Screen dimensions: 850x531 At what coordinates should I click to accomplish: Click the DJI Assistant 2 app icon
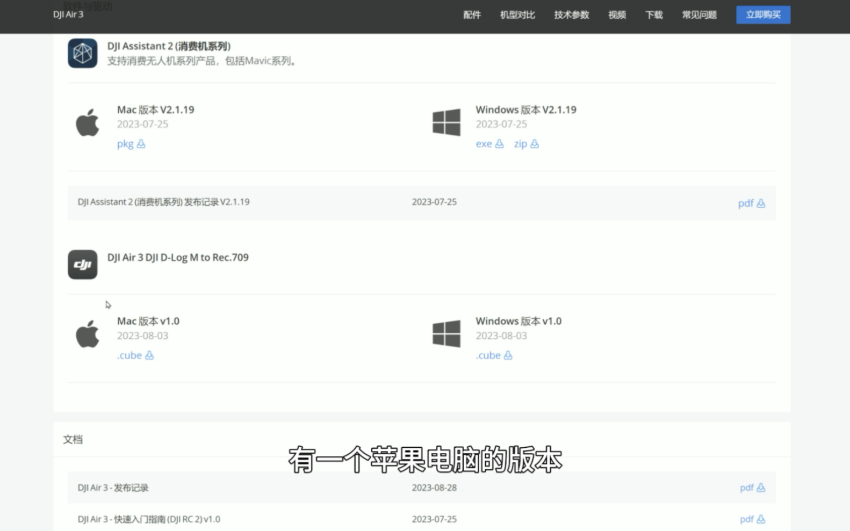click(x=82, y=53)
